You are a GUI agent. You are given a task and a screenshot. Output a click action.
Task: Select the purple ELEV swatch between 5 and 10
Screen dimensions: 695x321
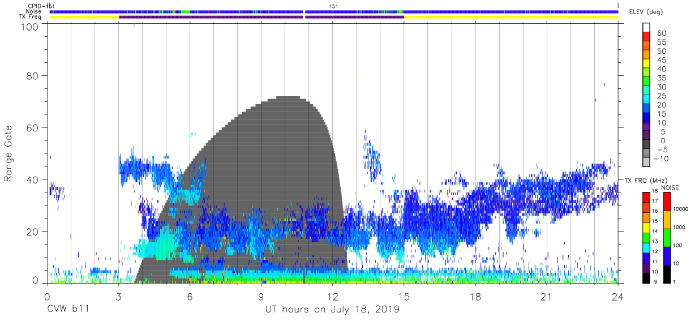coord(646,127)
